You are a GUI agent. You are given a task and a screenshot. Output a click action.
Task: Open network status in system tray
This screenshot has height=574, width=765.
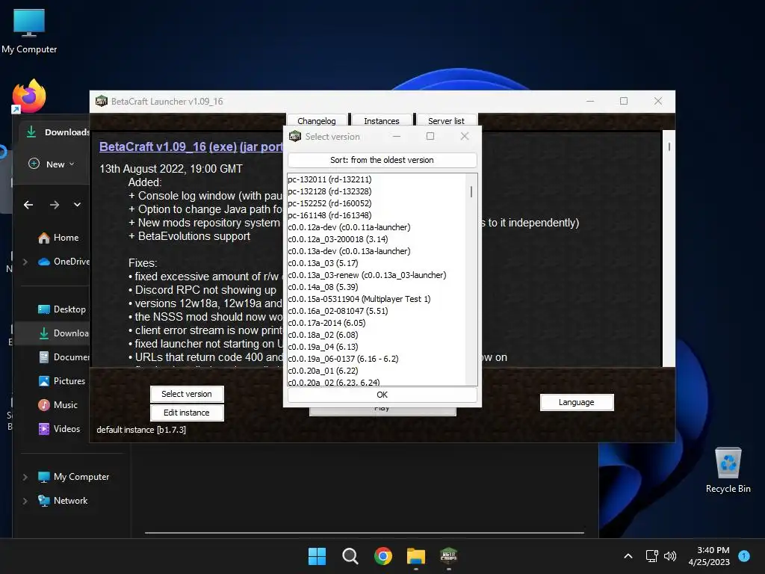click(x=651, y=556)
